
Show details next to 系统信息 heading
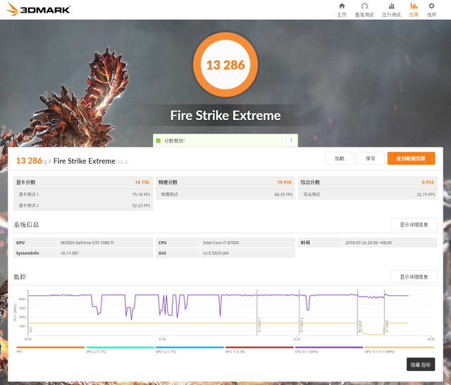(x=414, y=224)
